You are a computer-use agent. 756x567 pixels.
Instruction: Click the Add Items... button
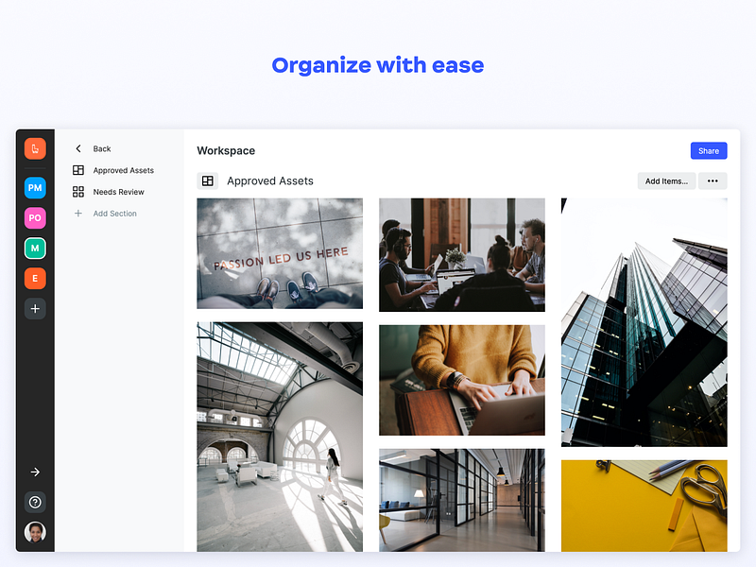click(666, 181)
